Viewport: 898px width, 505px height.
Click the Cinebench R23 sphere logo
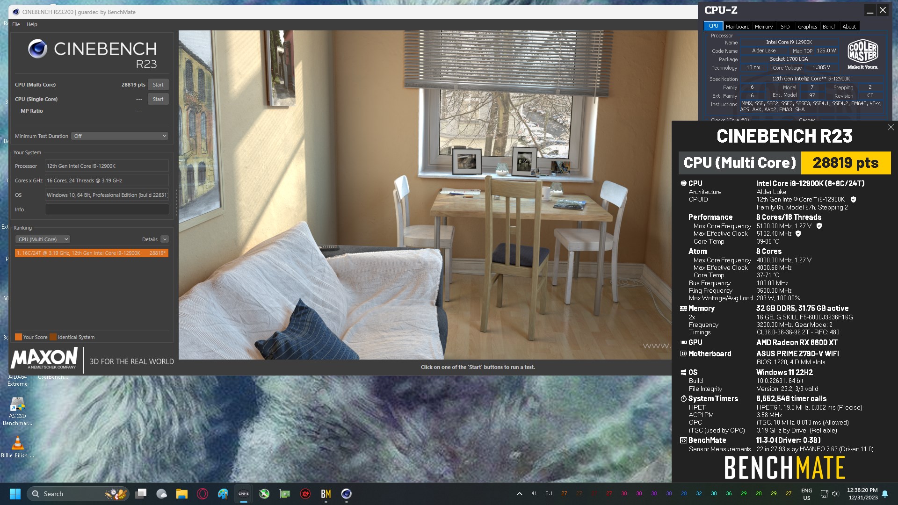37,49
